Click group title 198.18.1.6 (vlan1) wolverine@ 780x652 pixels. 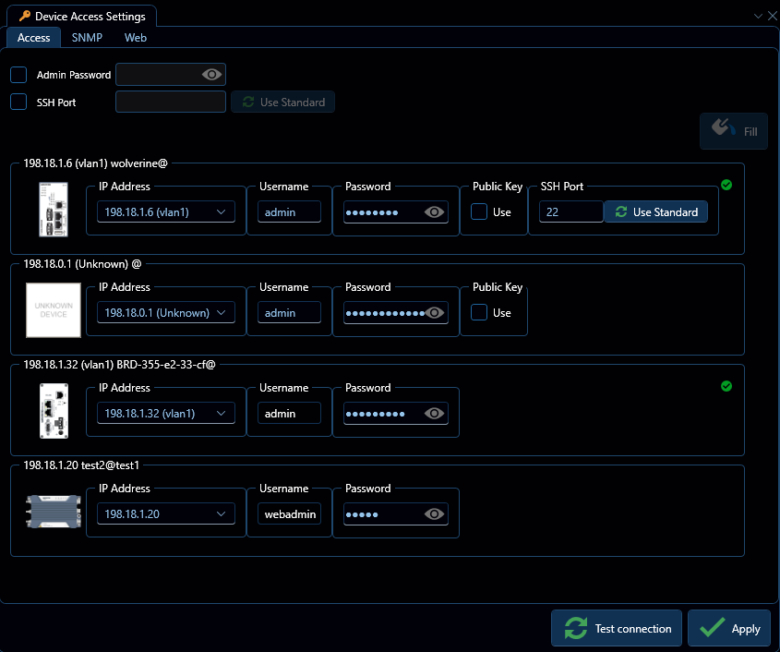(x=95, y=163)
